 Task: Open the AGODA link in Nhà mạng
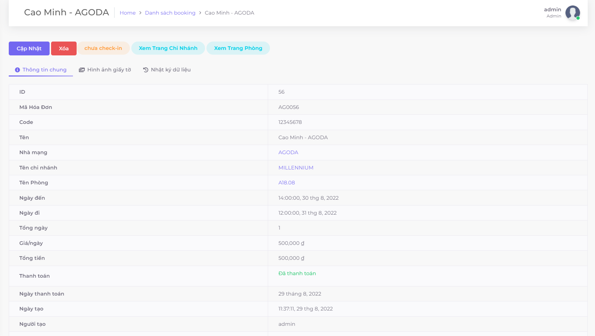(x=288, y=152)
